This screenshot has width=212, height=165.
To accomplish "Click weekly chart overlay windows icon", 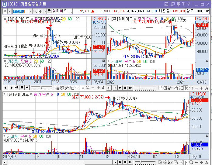I will (x=176, y=88).
